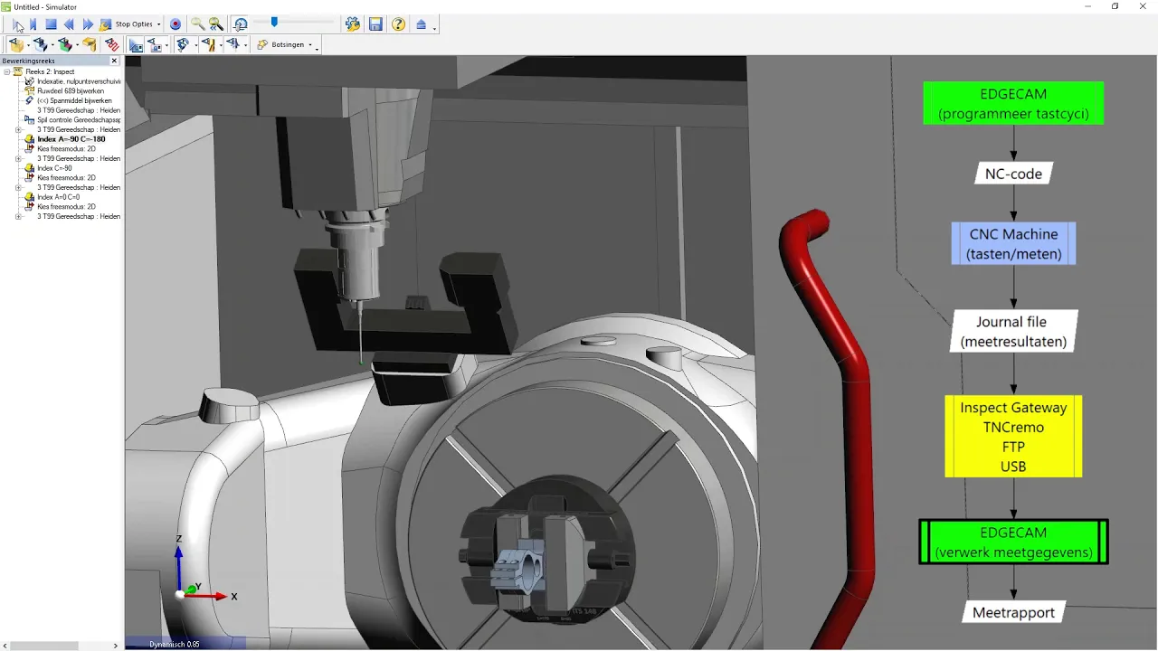Click the Dynamisch 0.85 status label
The height and width of the screenshot is (651, 1158).
[175, 644]
